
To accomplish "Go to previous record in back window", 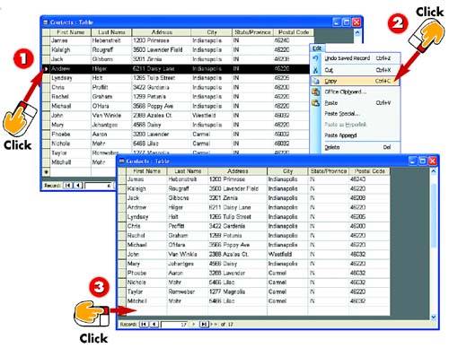I will click(x=78, y=186).
